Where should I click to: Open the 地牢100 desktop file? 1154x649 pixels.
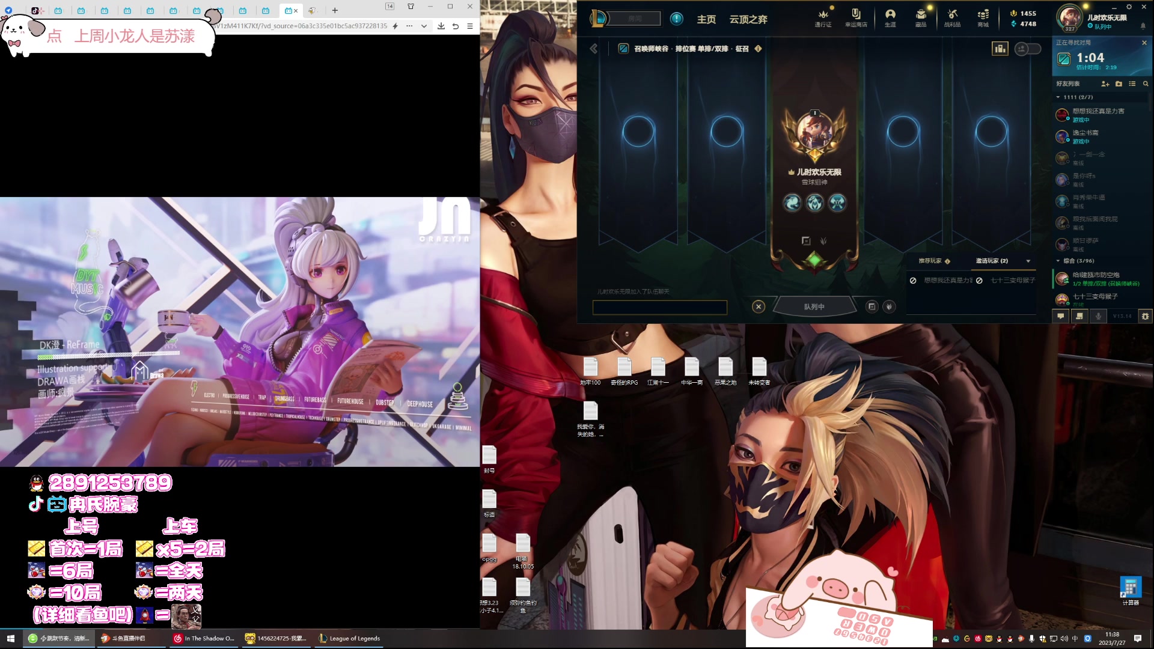pyautogui.click(x=590, y=370)
